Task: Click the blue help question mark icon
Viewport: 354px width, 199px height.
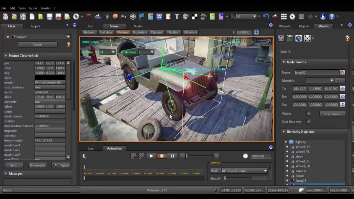Action: pyautogui.click(x=332, y=17)
